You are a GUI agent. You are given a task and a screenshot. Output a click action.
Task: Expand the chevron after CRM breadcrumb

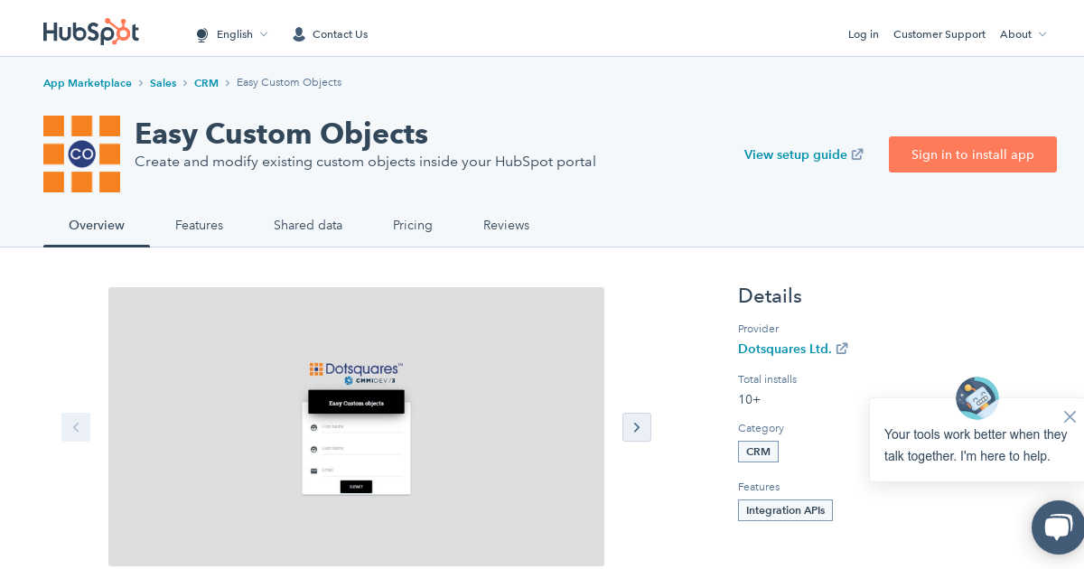(x=227, y=82)
